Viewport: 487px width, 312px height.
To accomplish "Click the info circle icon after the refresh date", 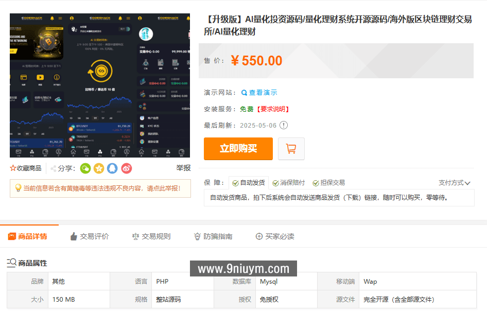I will [x=283, y=125].
